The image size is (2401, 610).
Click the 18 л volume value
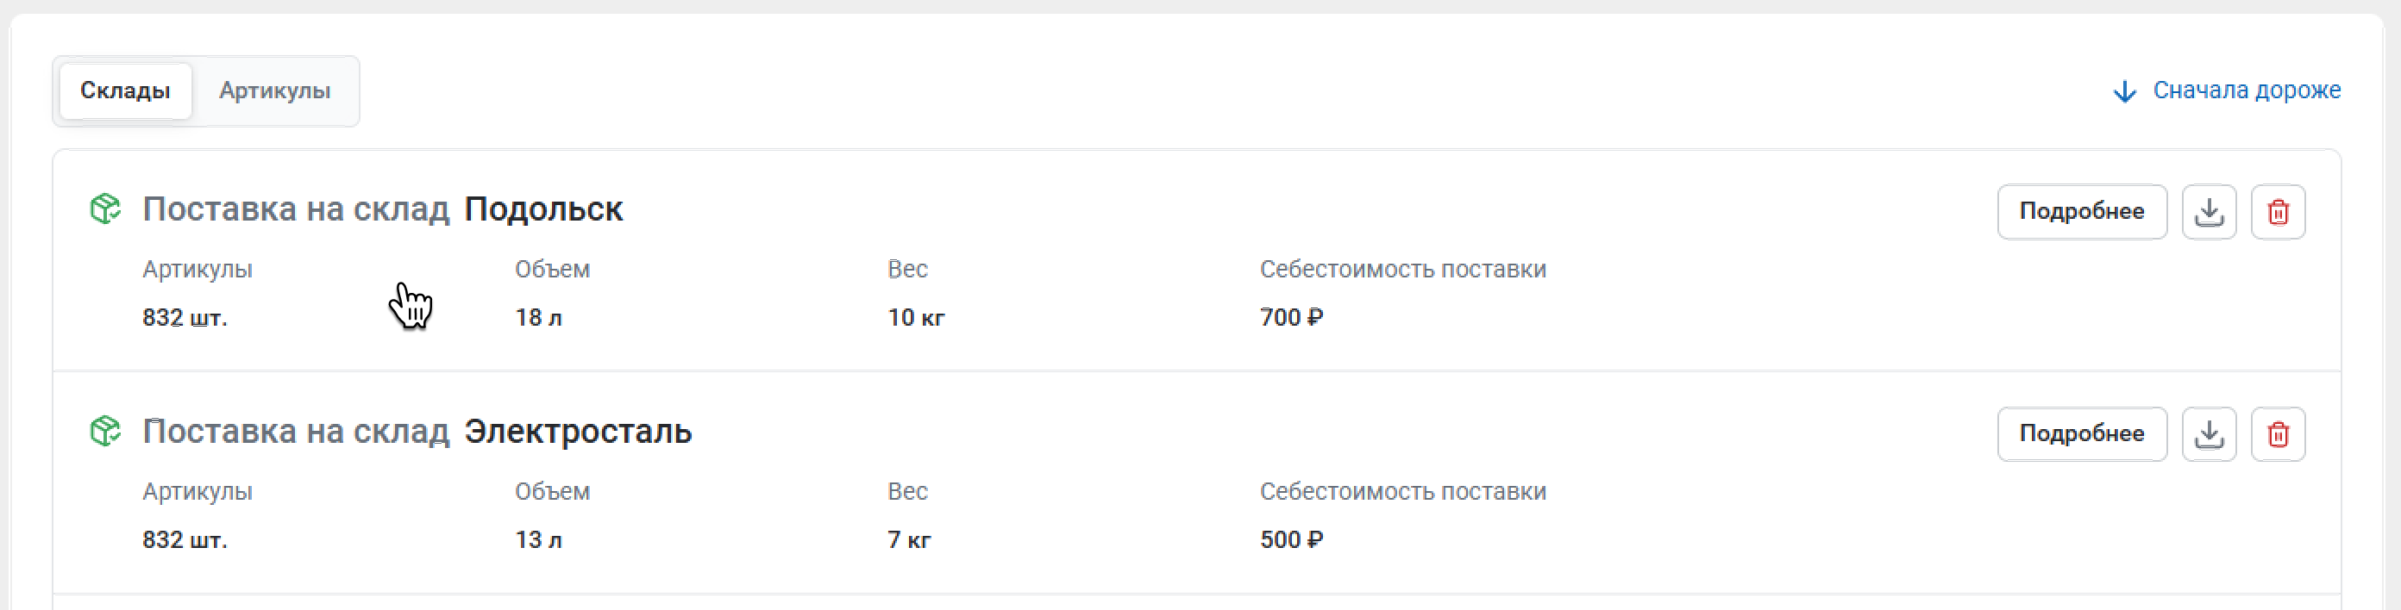pyautogui.click(x=538, y=318)
